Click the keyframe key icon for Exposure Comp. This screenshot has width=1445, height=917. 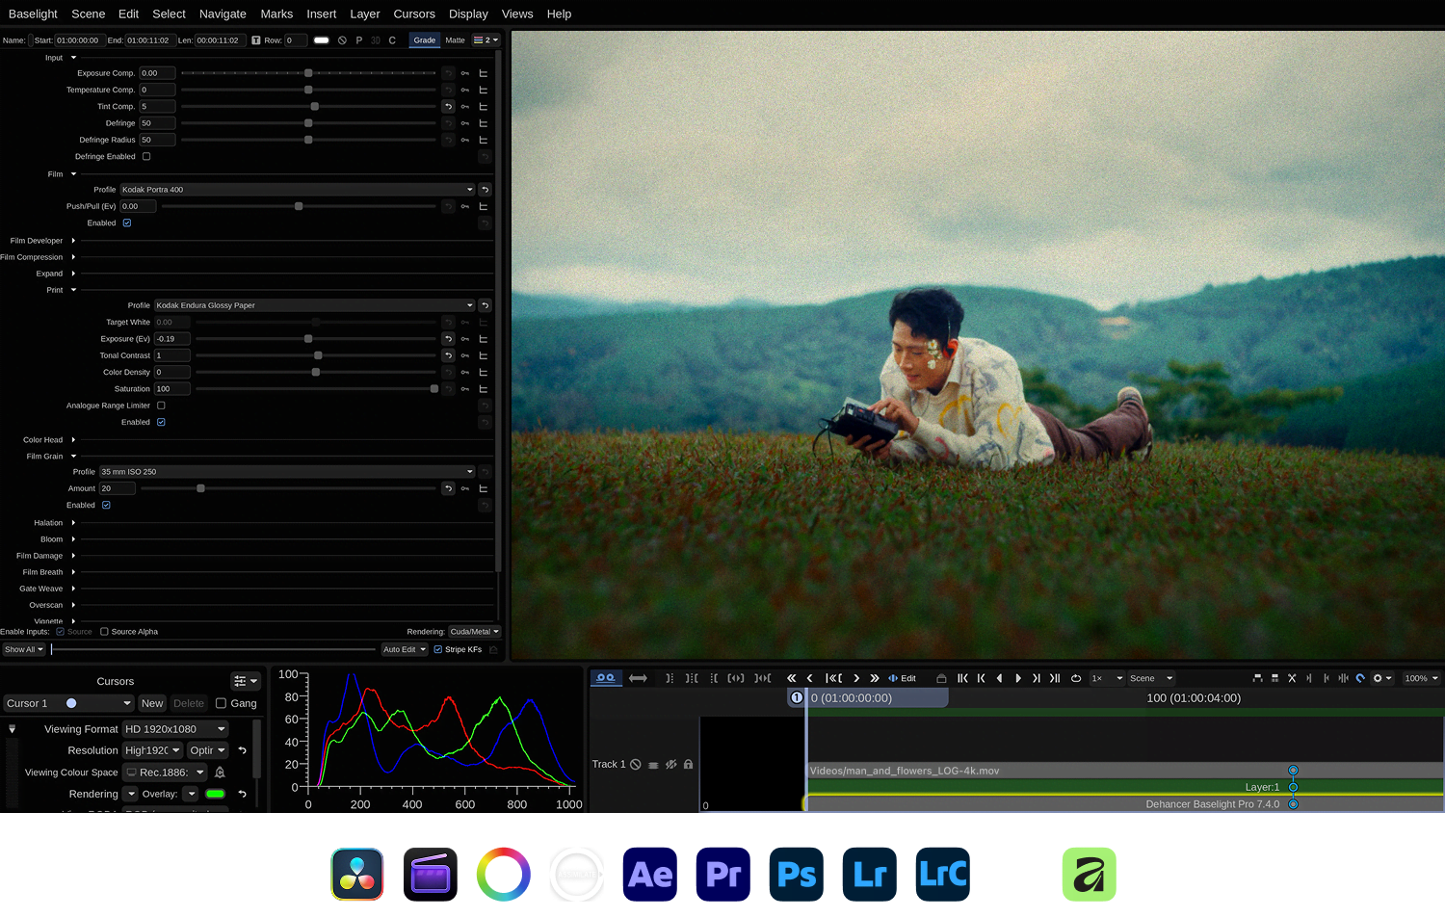point(465,73)
